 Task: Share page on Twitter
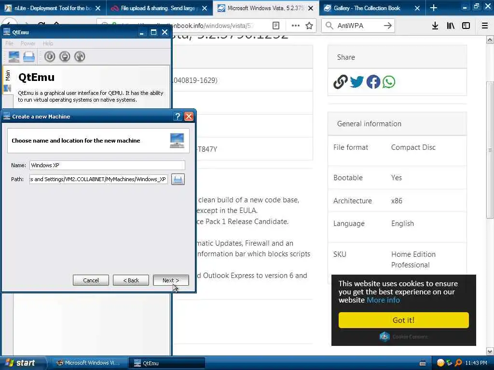click(x=357, y=82)
